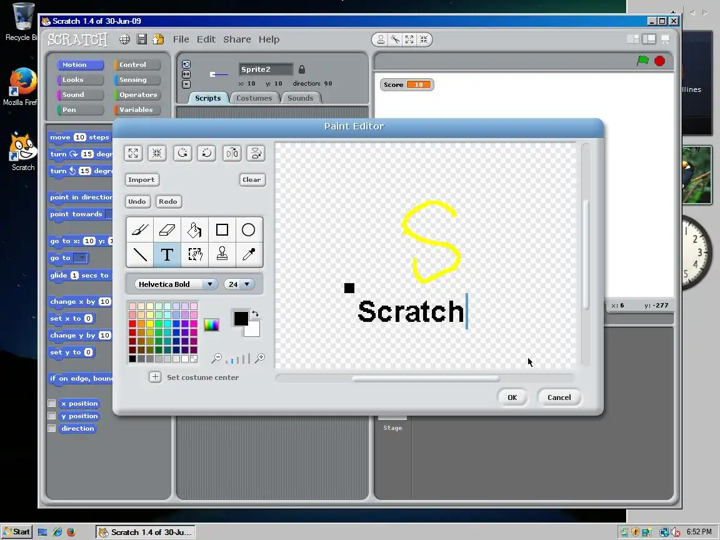Click the globe language icon
This screenshot has height=540, width=720.
(x=124, y=39)
